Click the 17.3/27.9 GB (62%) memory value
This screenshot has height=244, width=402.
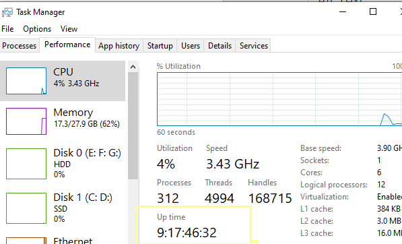[87, 124]
